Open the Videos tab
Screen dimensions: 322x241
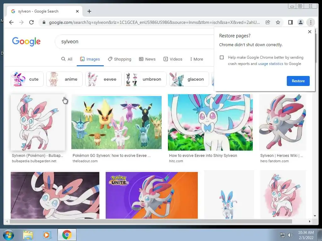pyautogui.click(x=173, y=59)
